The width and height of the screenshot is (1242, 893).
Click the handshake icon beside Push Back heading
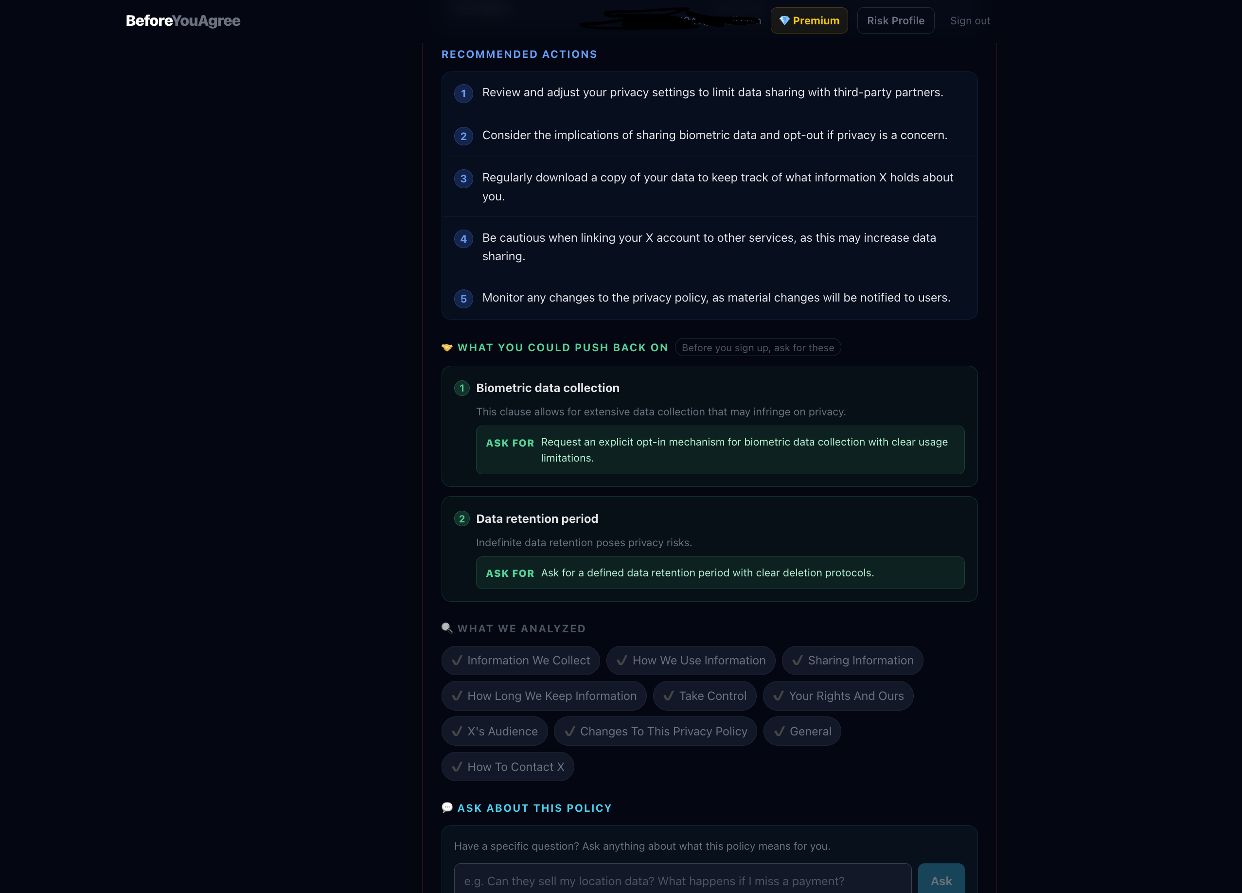(447, 347)
